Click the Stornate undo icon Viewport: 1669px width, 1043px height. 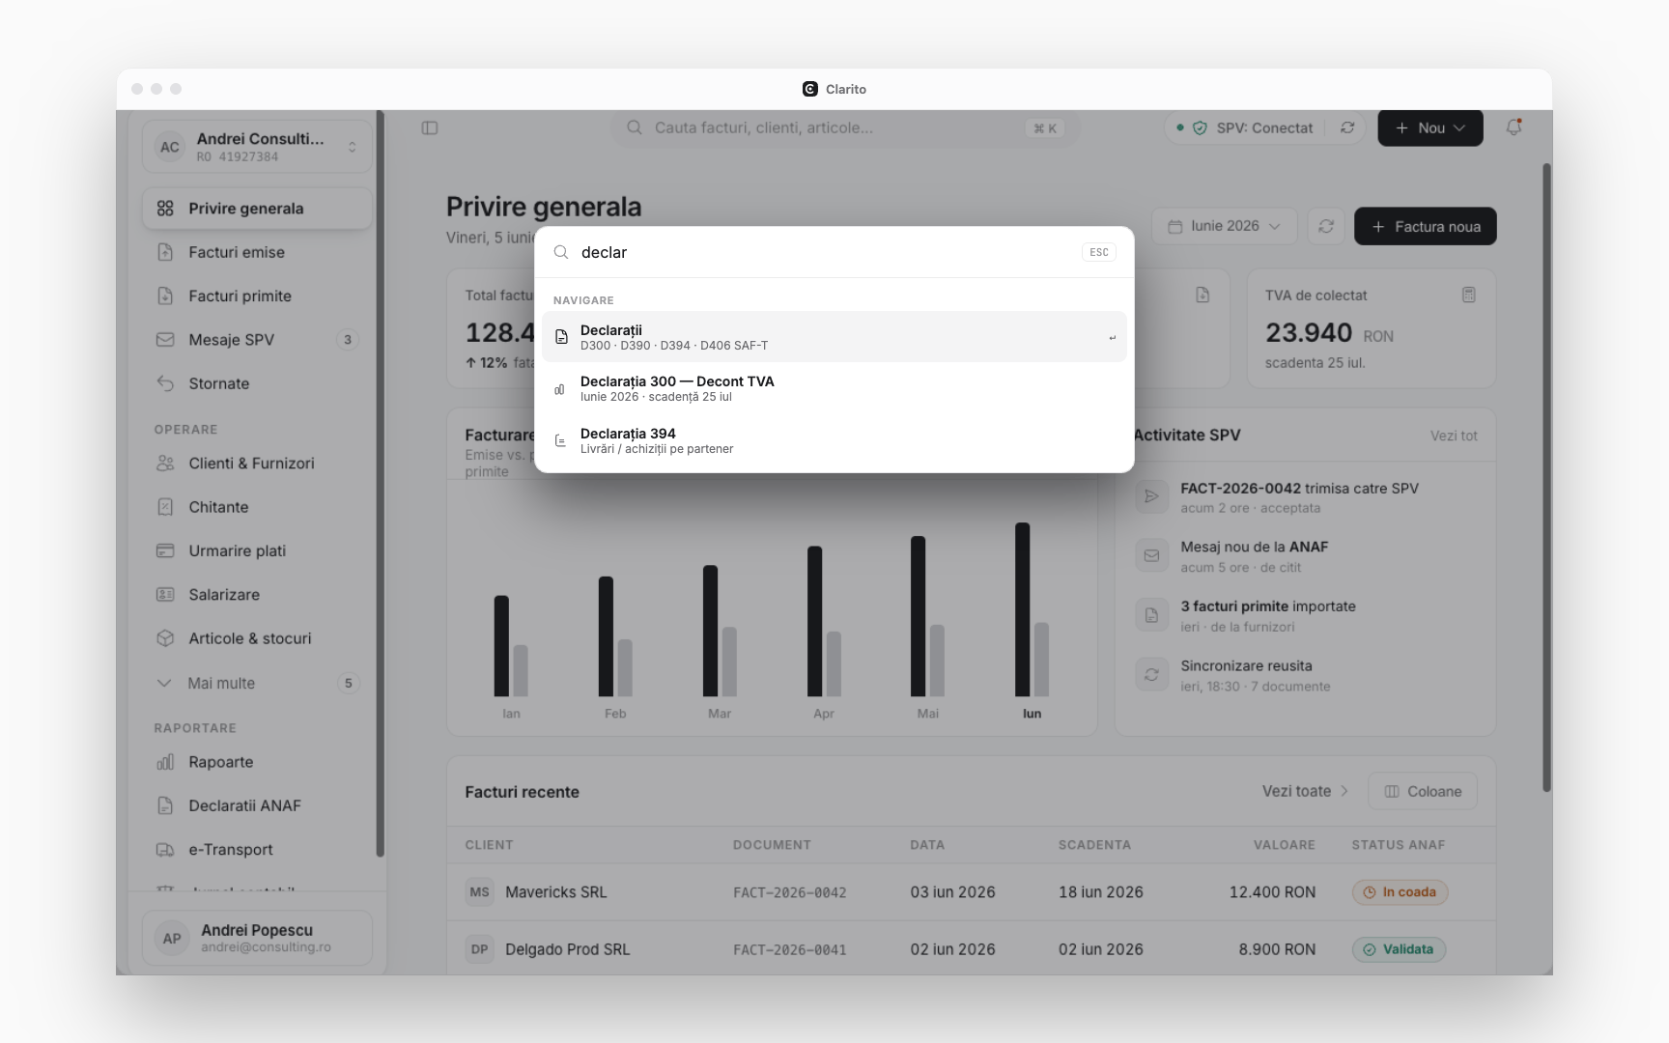pos(165,383)
